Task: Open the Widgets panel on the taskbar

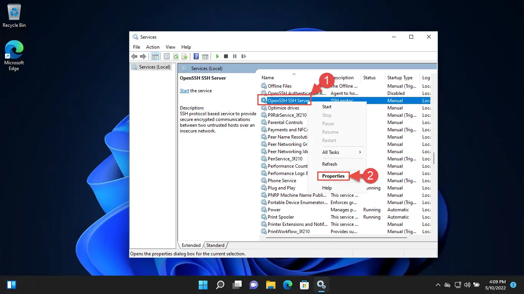Action: tap(12, 285)
